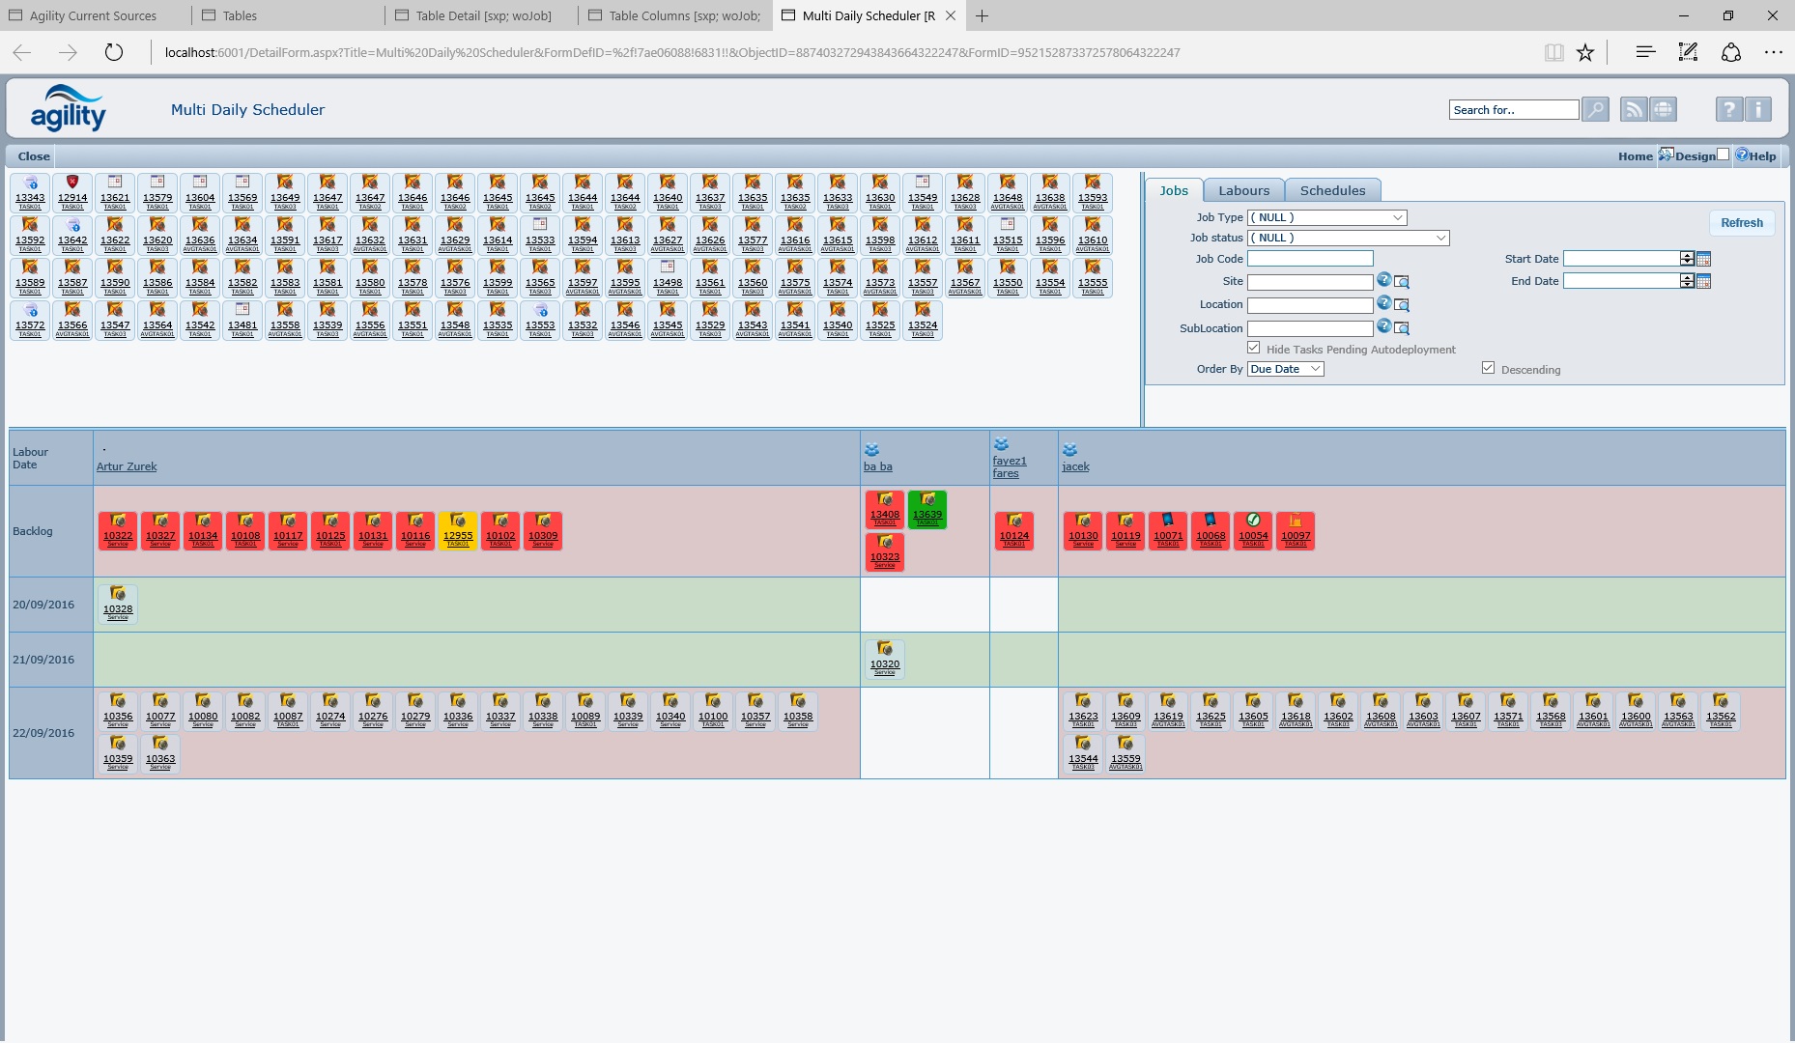Click the info 'i' icon in header
Screen dimensions: 1795x1043
pyautogui.click(x=1758, y=110)
